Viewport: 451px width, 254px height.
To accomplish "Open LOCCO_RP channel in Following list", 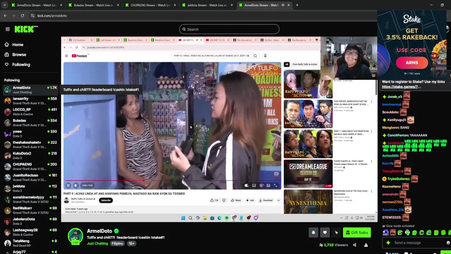I will (30, 112).
